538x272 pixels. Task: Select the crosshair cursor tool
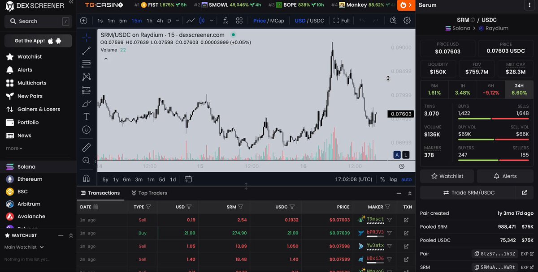click(87, 38)
